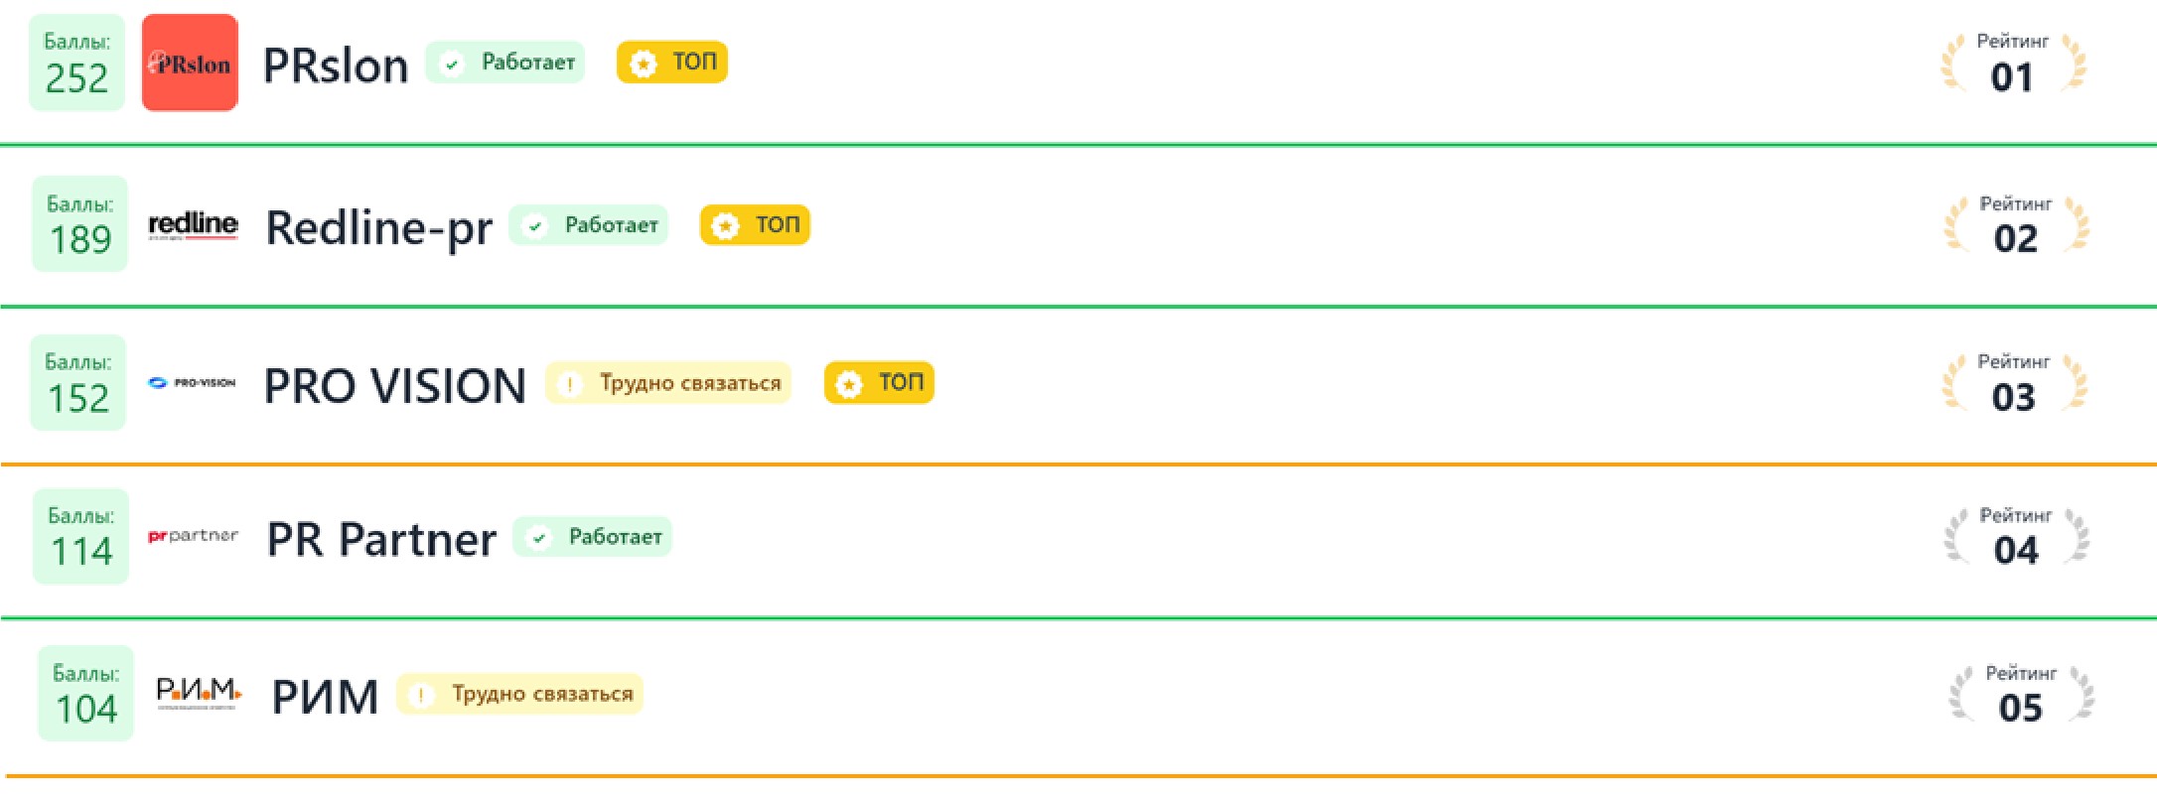Click the Рейтинг 04 laurel badge
Image resolution: width=2157 pixels, height=796 pixels.
click(2016, 537)
